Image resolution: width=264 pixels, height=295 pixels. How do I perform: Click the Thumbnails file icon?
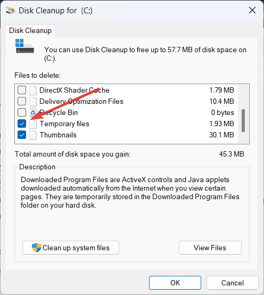(33, 135)
